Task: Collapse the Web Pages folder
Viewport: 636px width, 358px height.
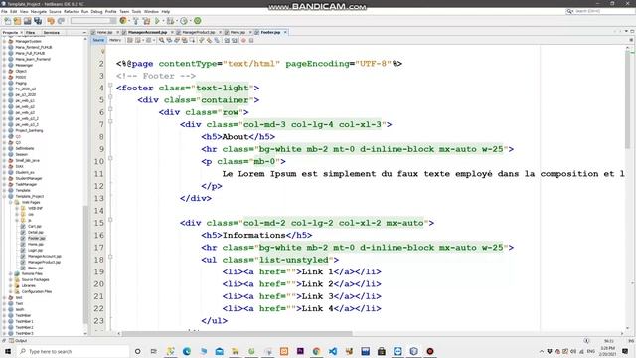Action: tap(11, 202)
